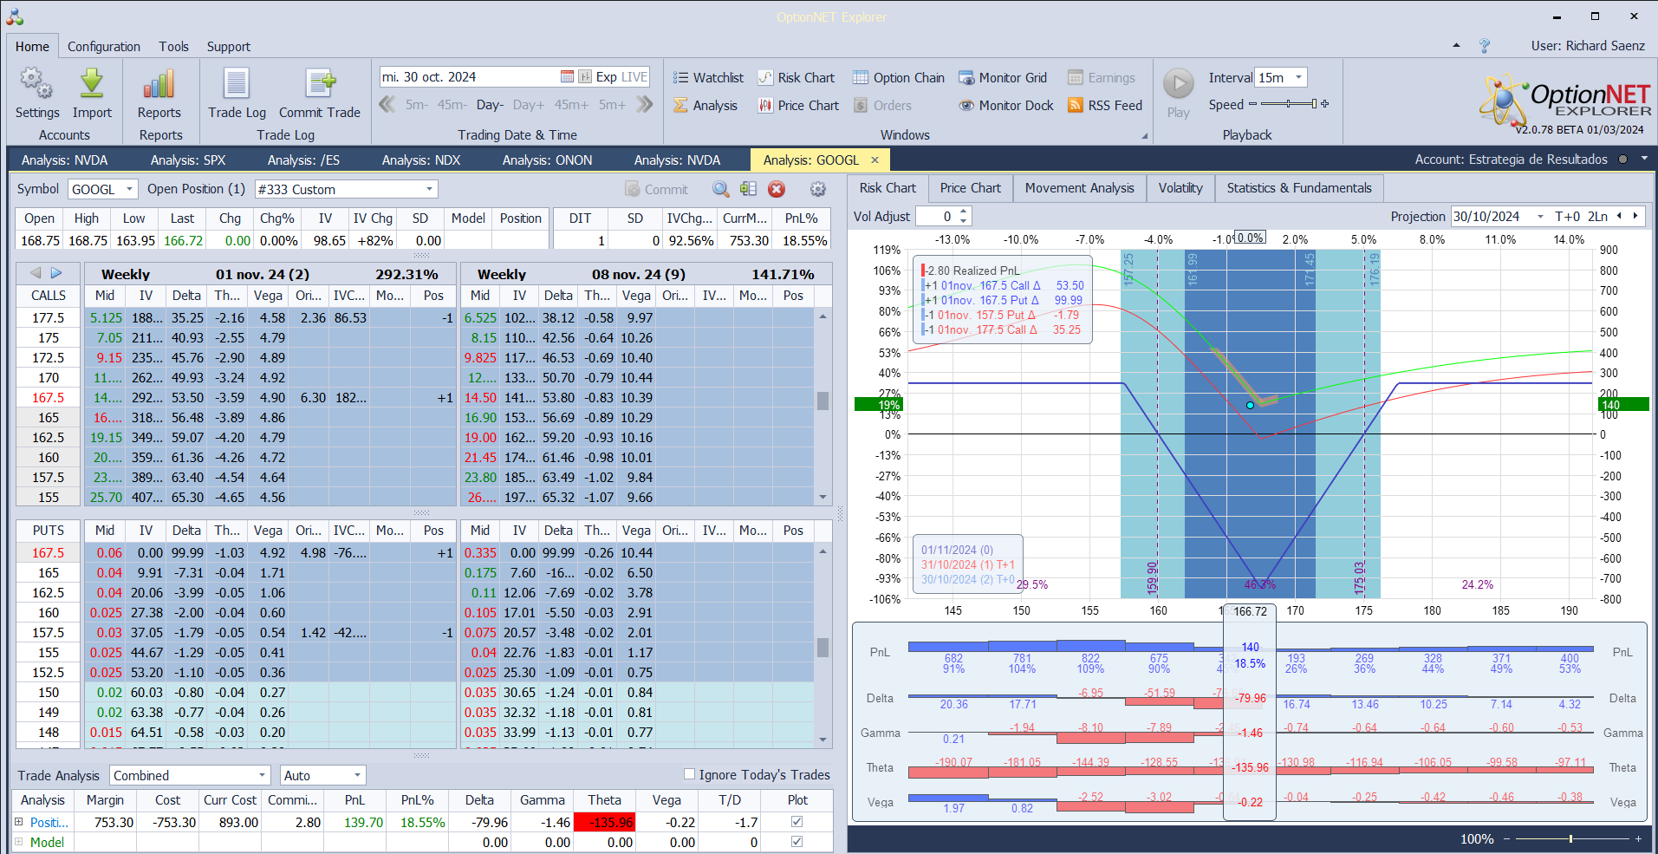Viewport: 1658px width, 854px height.
Task: Switch to the Movement Analysis tab
Action: pos(1079,188)
